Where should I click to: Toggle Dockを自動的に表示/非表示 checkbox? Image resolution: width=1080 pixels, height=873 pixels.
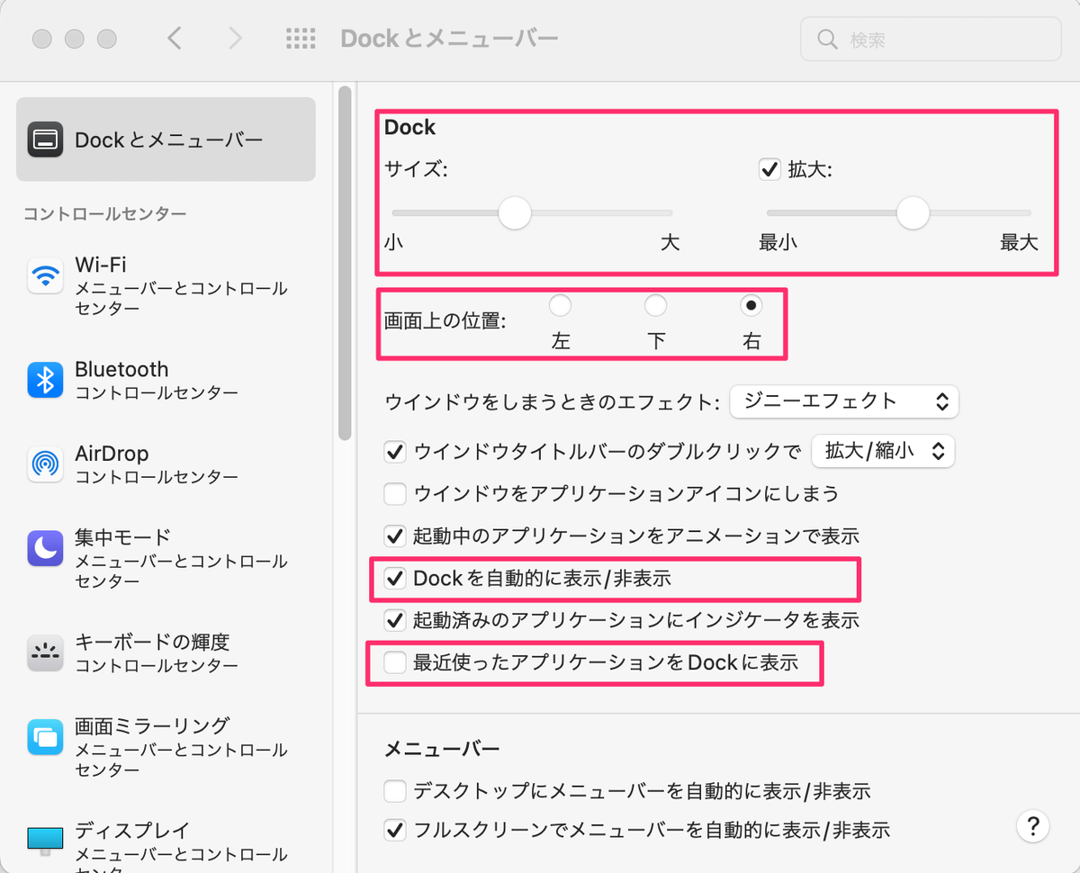point(395,578)
